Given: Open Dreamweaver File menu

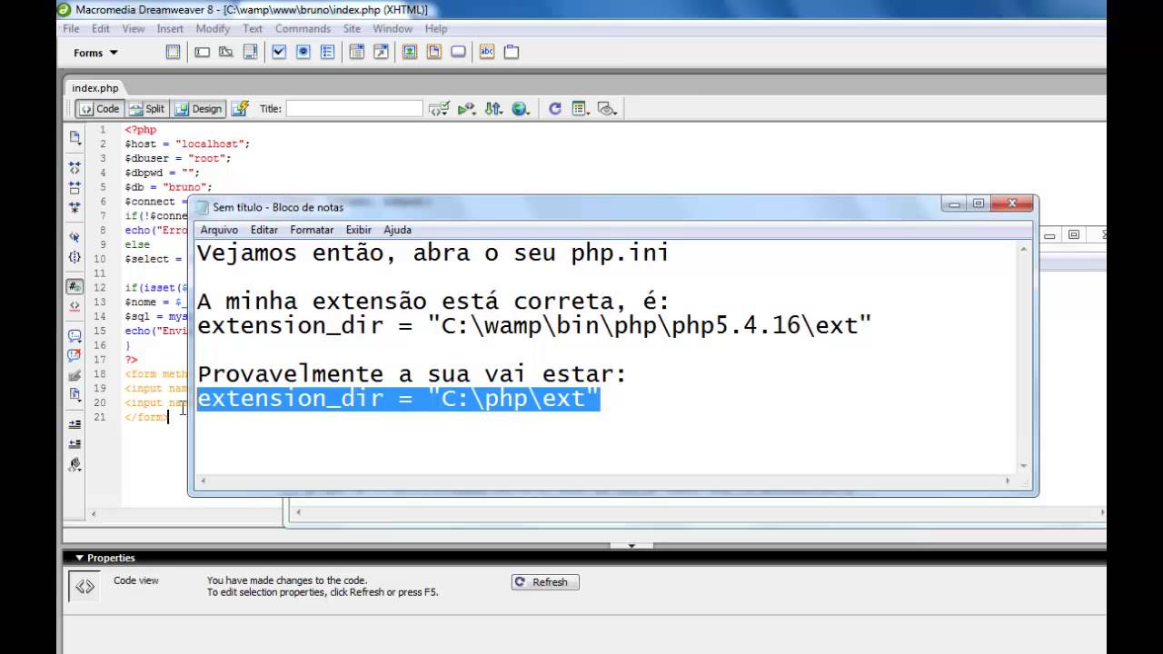Looking at the screenshot, I should click(x=71, y=29).
